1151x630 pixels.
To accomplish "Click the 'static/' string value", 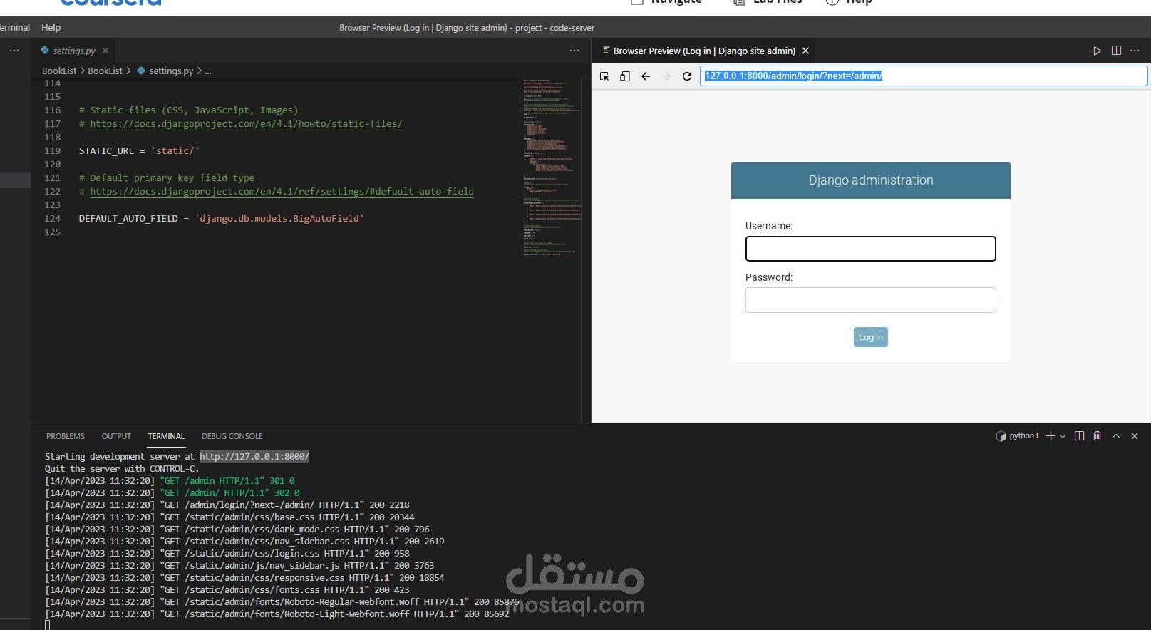I will click(175, 151).
